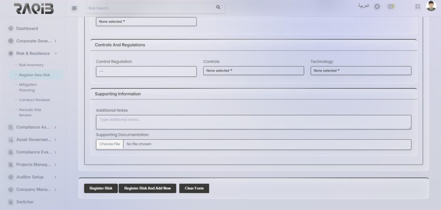This screenshot has height=210, width=441.
Task: Click the fullscreen expand icon
Action: (417, 6)
